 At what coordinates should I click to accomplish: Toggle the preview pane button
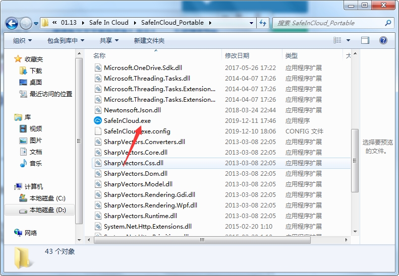pos(365,40)
